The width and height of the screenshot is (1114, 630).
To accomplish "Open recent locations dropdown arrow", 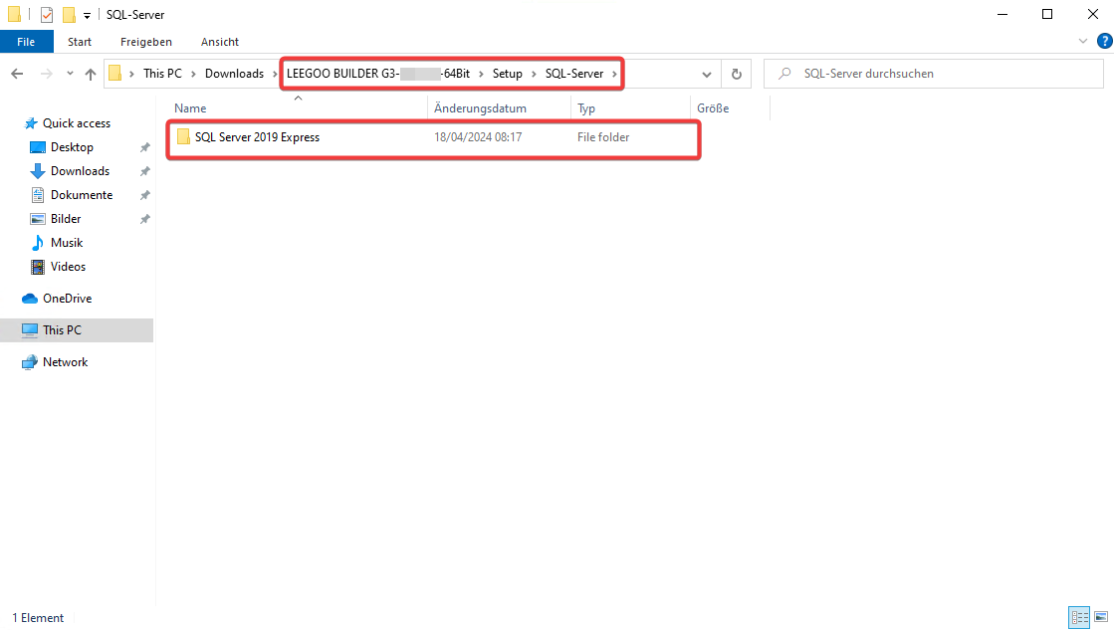I will (x=70, y=74).
